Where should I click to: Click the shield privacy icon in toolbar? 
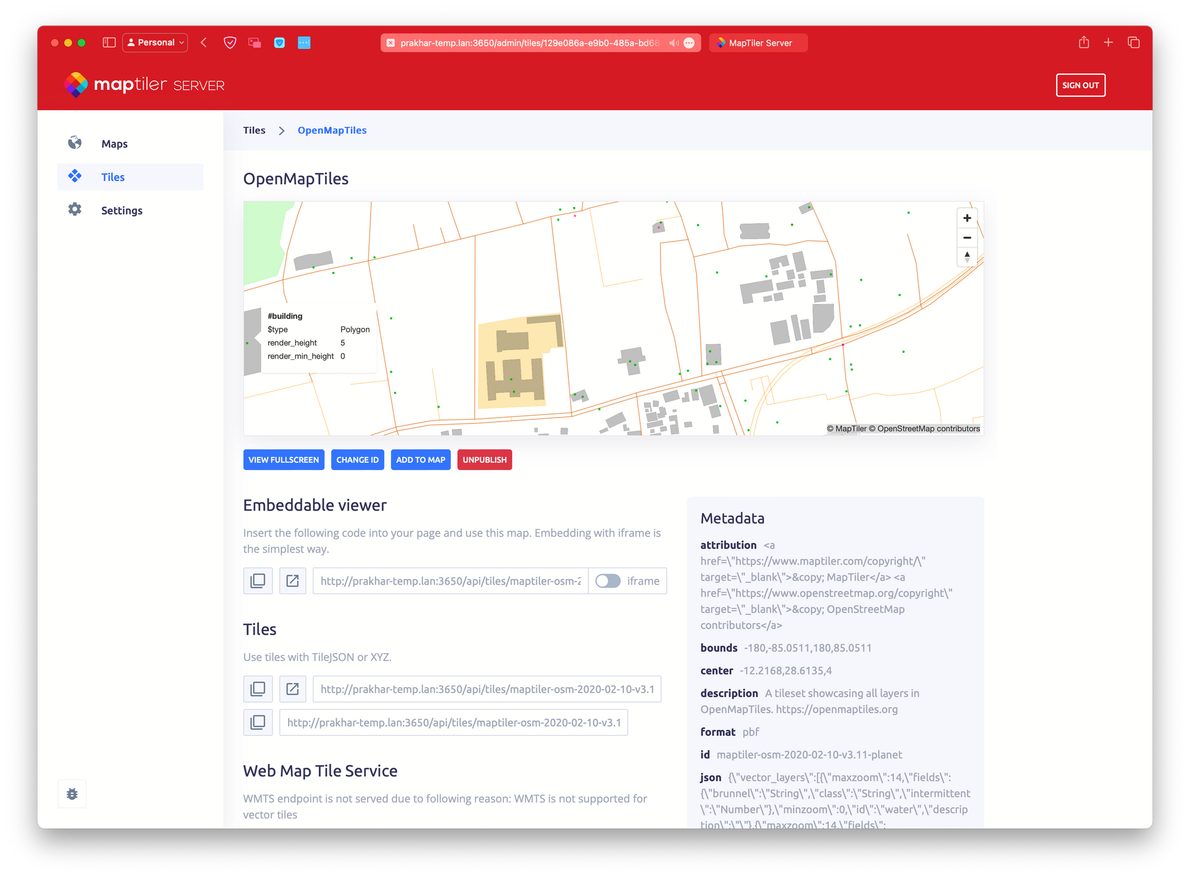tap(230, 42)
